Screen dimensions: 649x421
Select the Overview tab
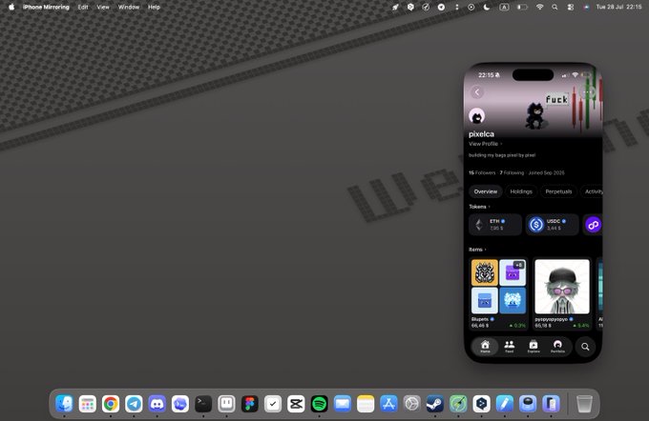[x=486, y=191]
